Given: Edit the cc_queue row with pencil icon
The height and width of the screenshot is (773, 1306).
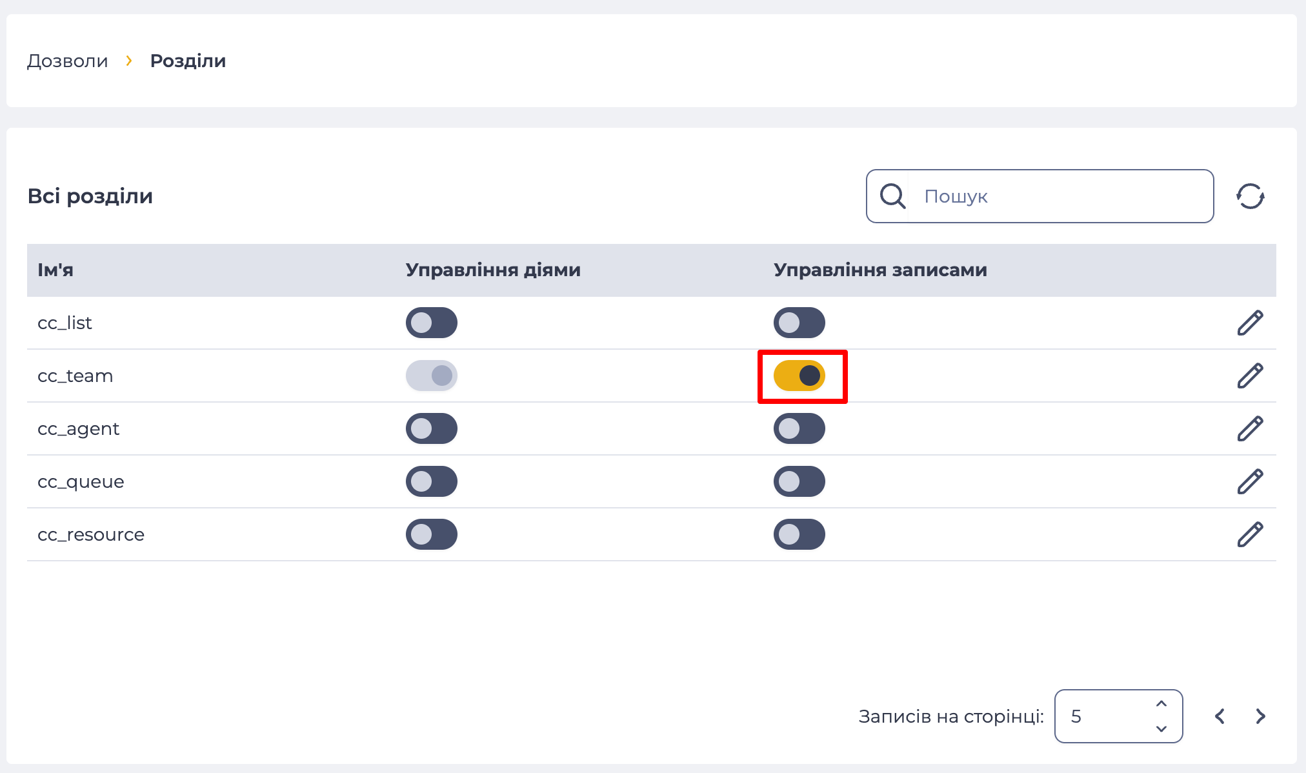Looking at the screenshot, I should point(1250,481).
